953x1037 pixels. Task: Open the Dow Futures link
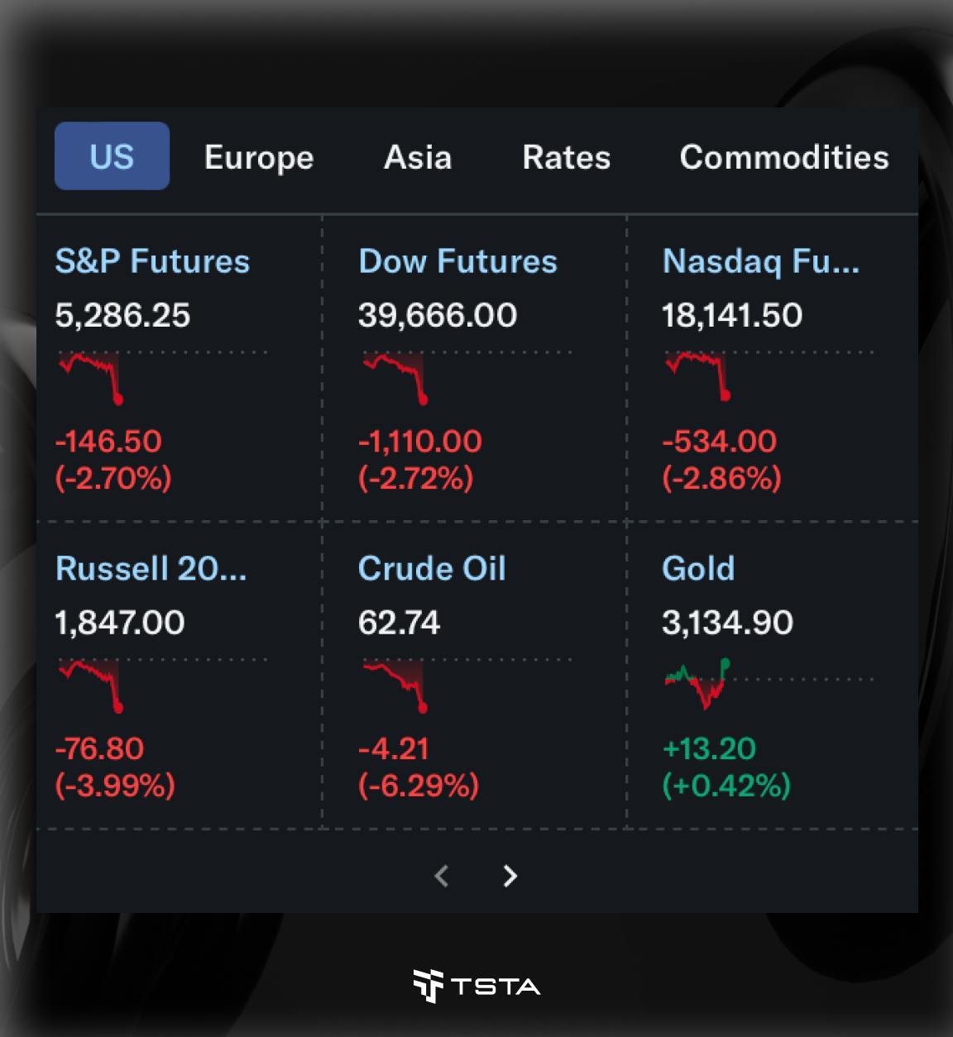pyautogui.click(x=457, y=261)
